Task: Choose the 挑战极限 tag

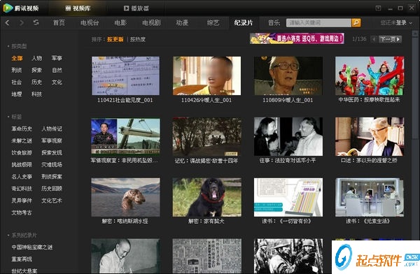Action: [22, 164]
